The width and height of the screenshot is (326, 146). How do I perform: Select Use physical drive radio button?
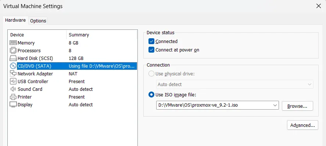tap(151, 74)
